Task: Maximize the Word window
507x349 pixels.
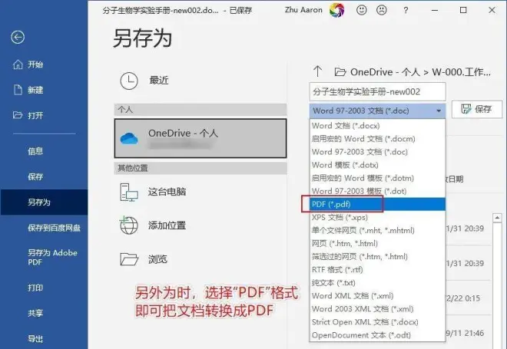Action: [463, 10]
